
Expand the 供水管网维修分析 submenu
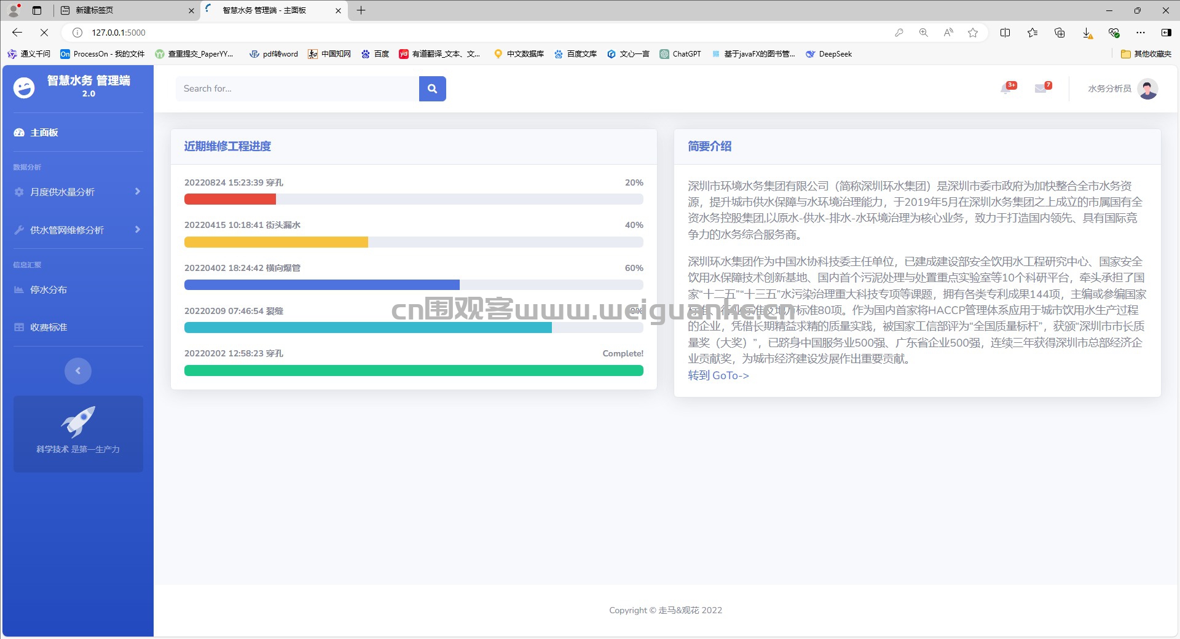click(x=78, y=230)
